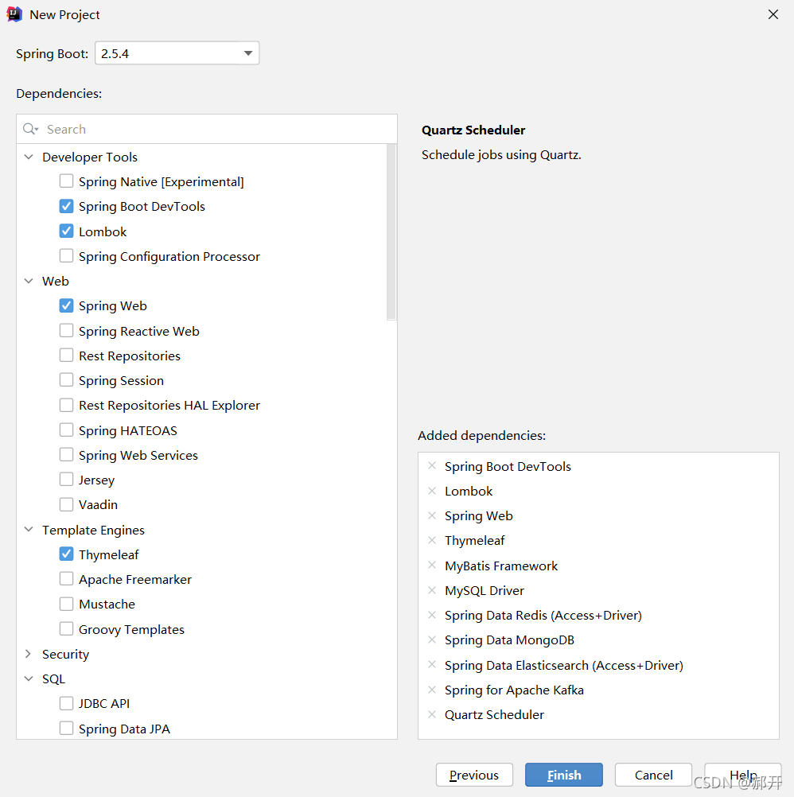Go back with the Previous button
The image size is (794, 797).
click(474, 775)
